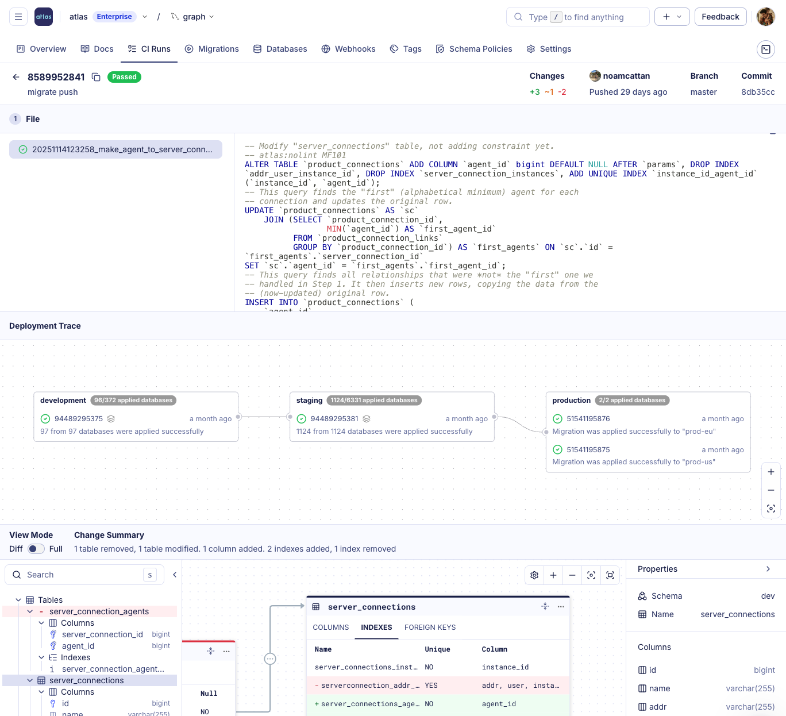Collapse the Tables tree node
This screenshot has height=716, width=786.
click(x=18, y=600)
